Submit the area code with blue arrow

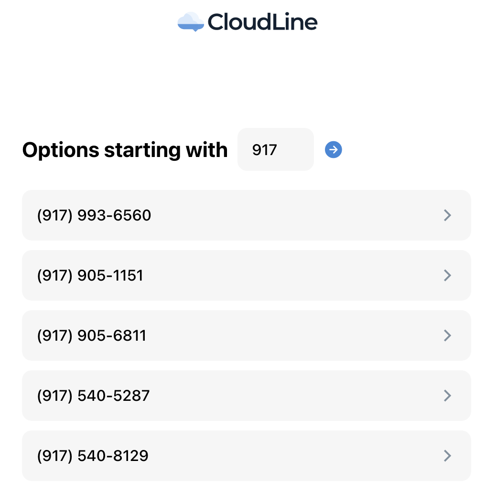(334, 149)
